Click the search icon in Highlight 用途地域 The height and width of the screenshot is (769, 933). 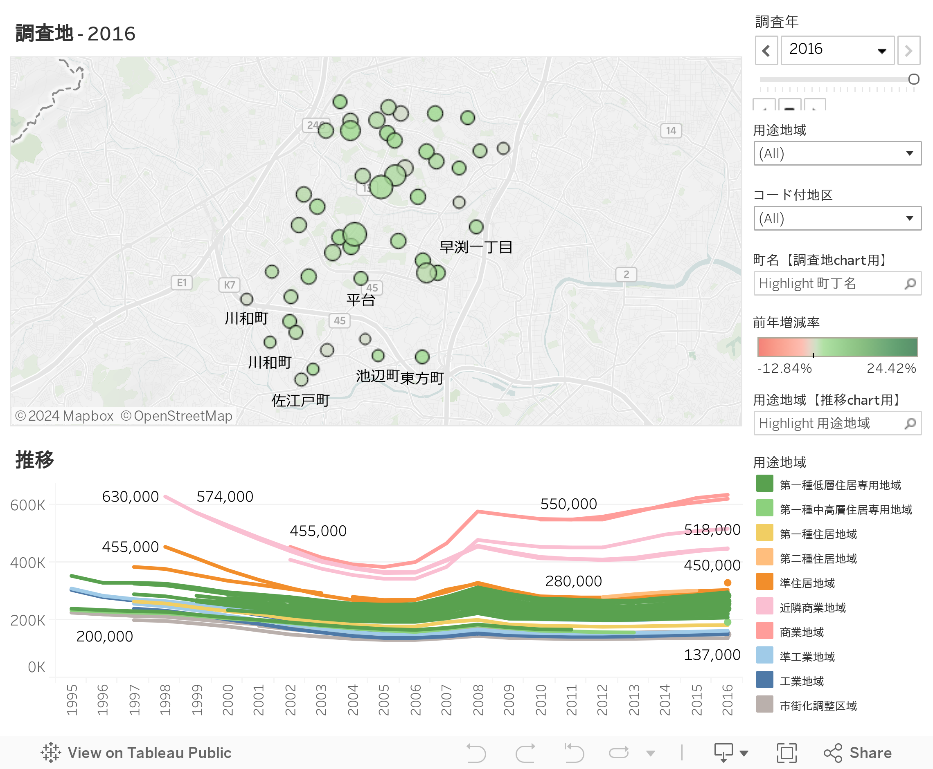910,424
